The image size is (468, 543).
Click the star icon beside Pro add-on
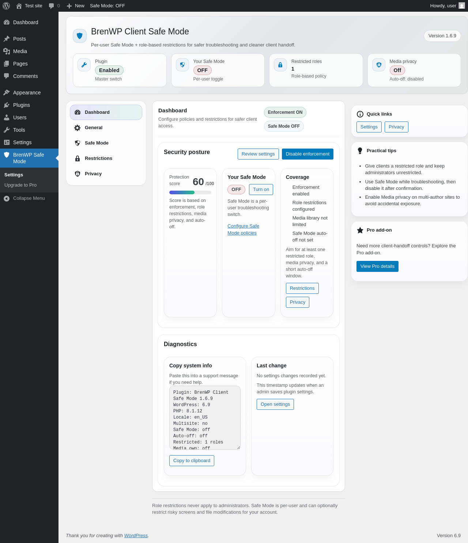[360, 230]
